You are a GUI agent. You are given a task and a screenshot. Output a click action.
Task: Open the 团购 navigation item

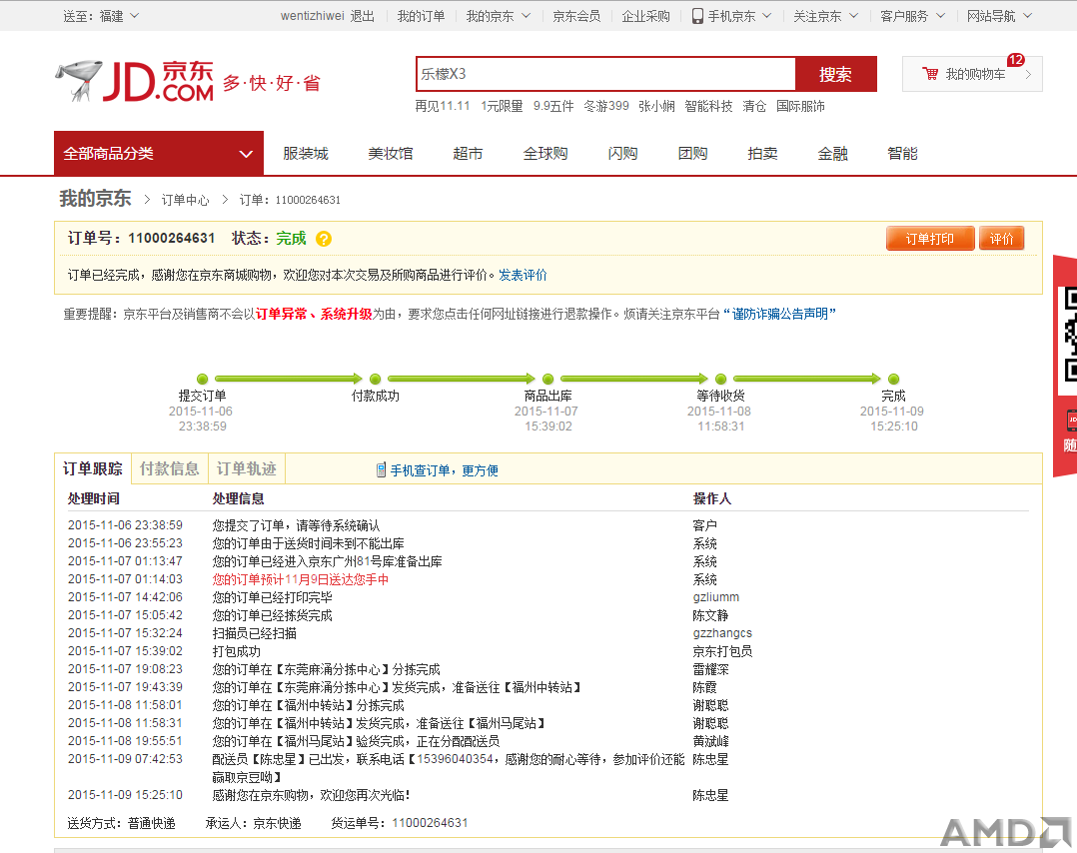pyautogui.click(x=692, y=153)
